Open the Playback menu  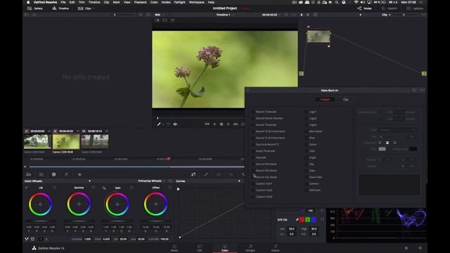(141, 2)
